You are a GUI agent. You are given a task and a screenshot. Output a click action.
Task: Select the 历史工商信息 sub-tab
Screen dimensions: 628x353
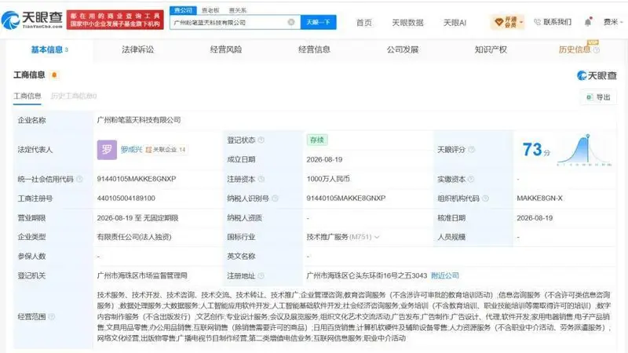point(74,96)
